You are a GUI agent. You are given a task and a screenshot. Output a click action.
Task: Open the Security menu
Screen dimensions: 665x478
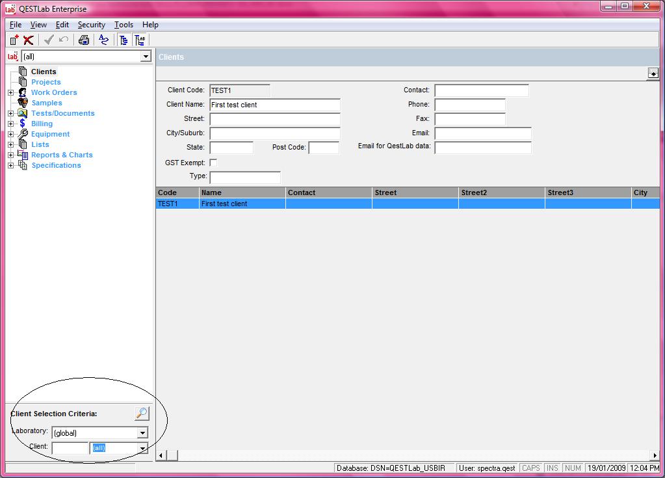[x=91, y=25]
